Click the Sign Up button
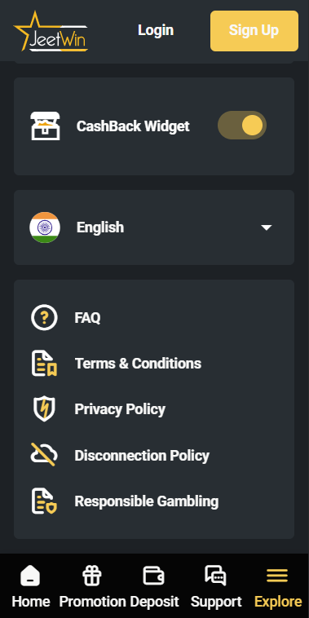 tap(254, 31)
